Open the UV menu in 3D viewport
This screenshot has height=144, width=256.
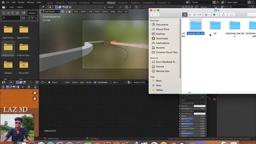pyautogui.click(x=126, y=12)
